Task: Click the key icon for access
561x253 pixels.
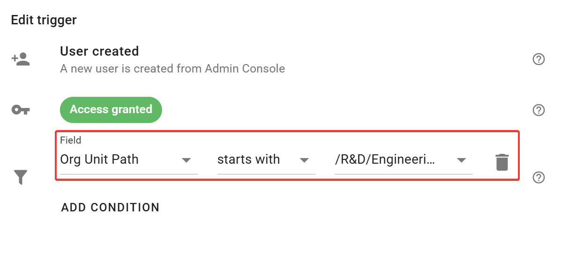Action: pos(21,110)
